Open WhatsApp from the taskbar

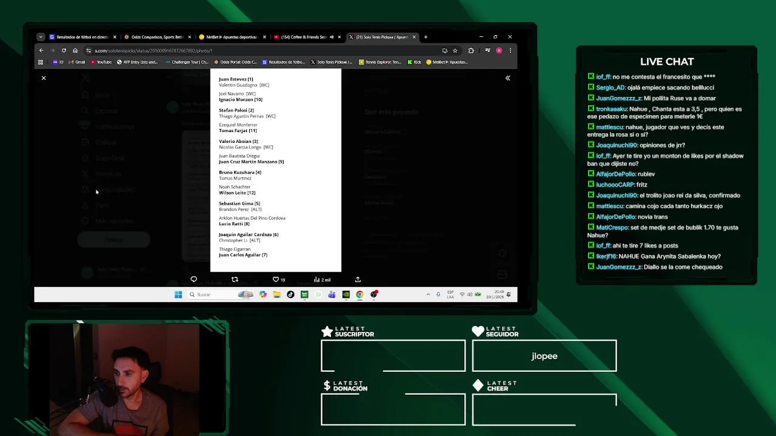(x=318, y=294)
